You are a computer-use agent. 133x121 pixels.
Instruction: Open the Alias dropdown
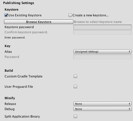pos(102,52)
